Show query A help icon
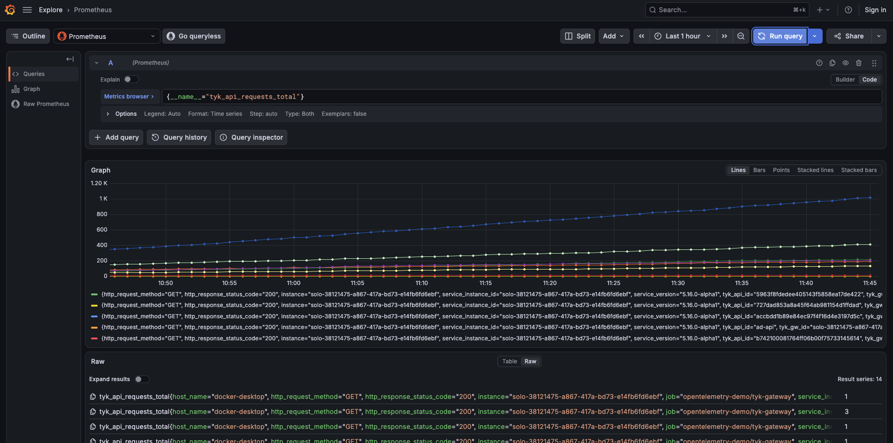 [819, 63]
